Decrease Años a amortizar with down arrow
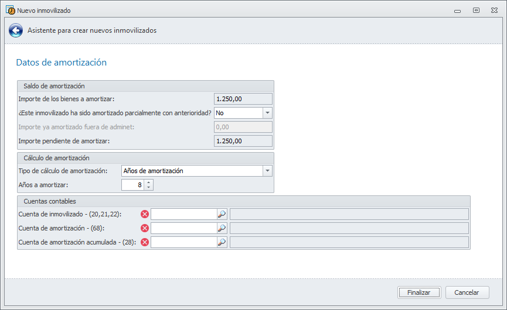Screen dimensions: 507x310 [x=149, y=188]
